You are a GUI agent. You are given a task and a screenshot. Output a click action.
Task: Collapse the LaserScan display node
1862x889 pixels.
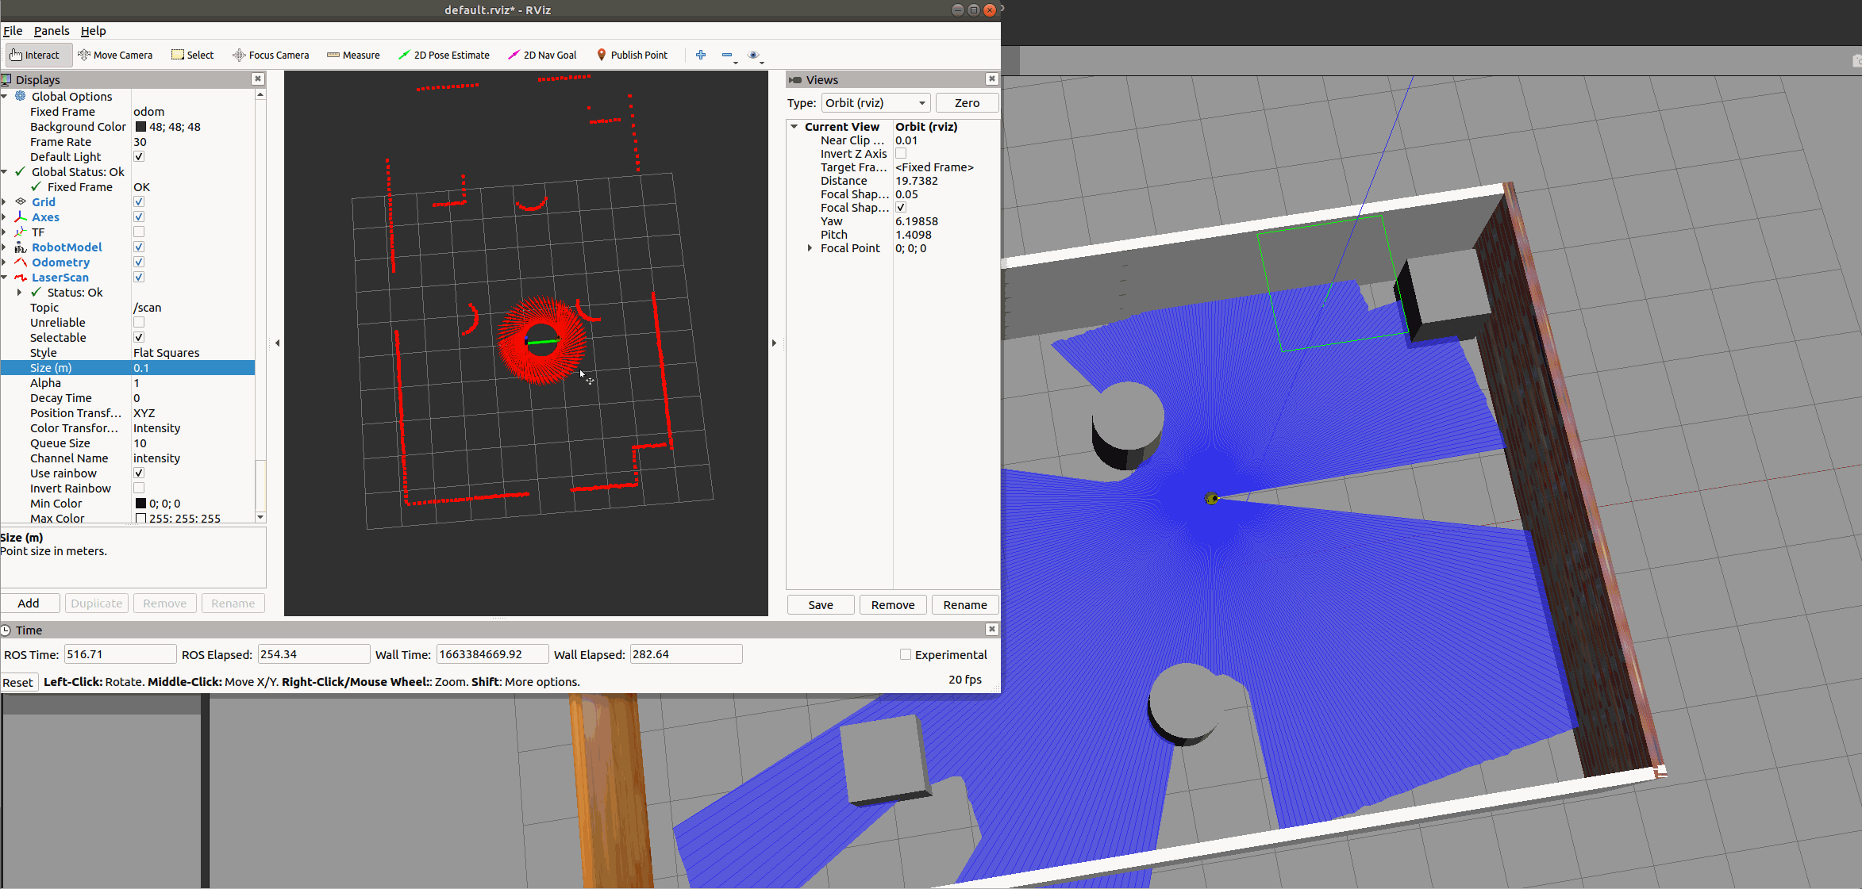[5, 278]
